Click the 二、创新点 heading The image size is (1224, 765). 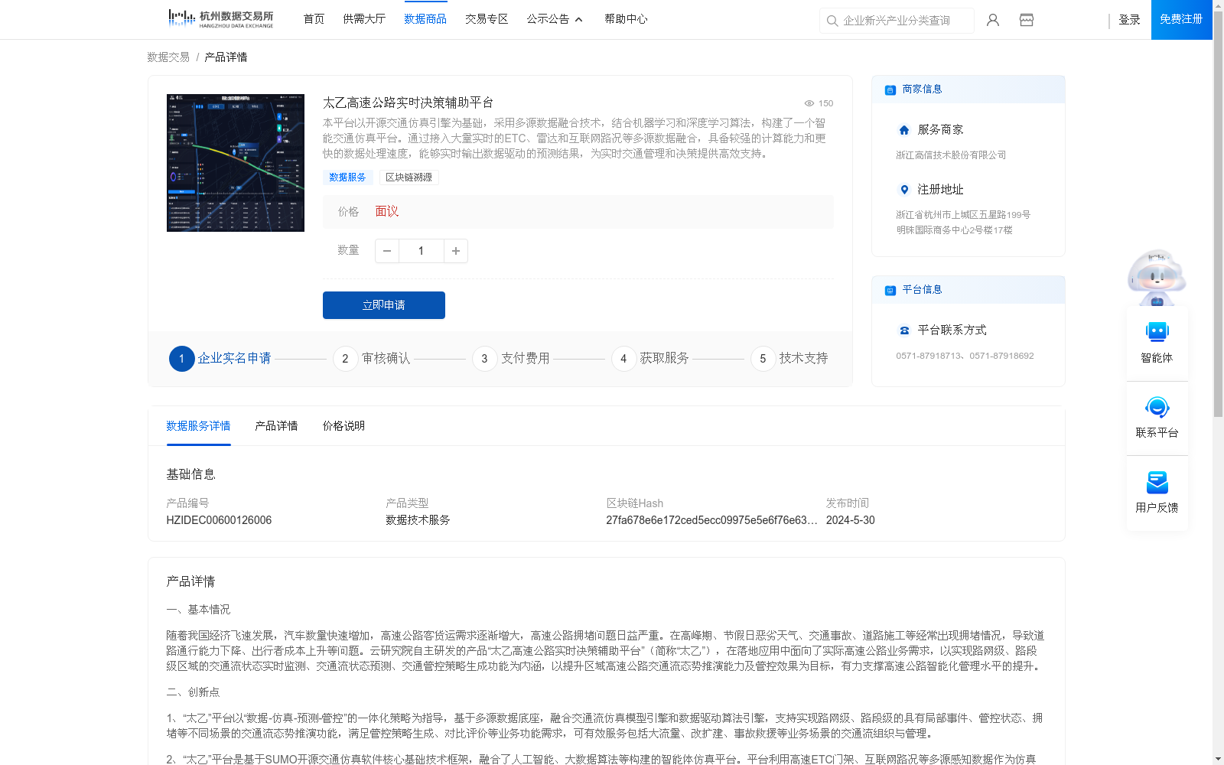point(193,692)
